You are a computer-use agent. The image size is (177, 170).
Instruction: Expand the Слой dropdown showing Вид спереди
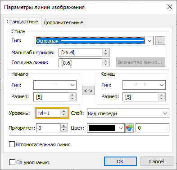(128, 113)
